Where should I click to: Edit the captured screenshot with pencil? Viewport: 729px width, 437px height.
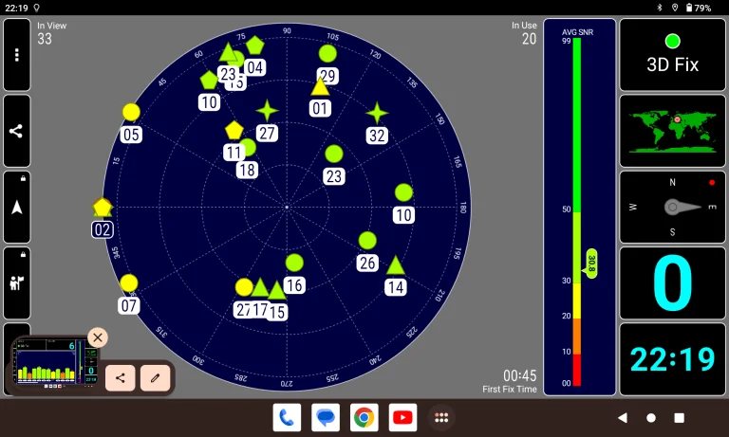(155, 377)
